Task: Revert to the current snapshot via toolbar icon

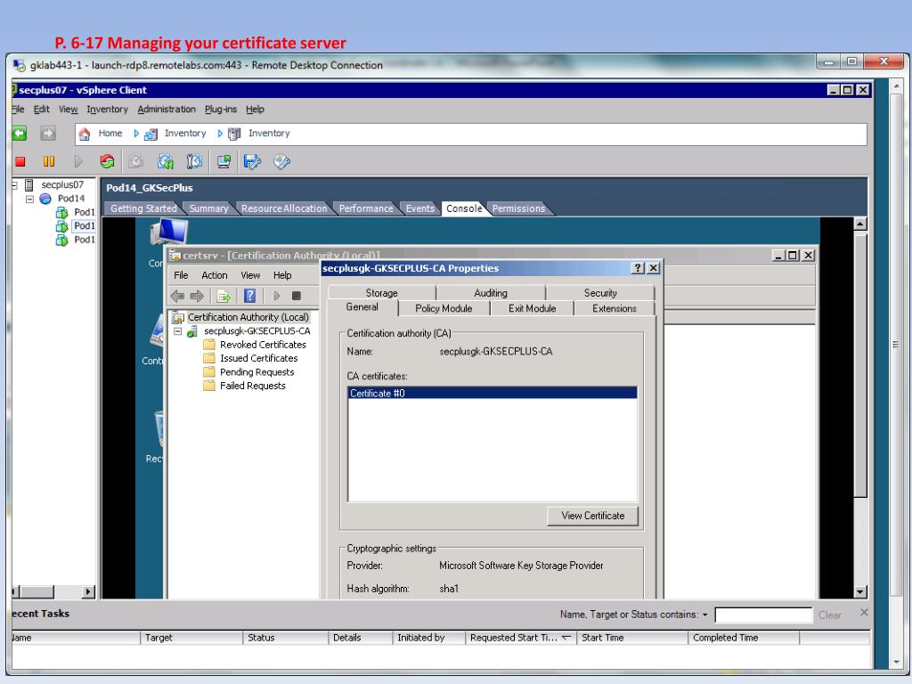Action: [165, 162]
